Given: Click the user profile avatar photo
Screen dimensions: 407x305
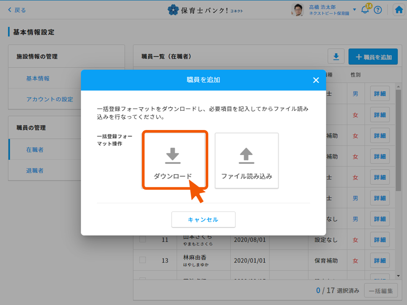Looking at the screenshot, I should click(x=298, y=10).
